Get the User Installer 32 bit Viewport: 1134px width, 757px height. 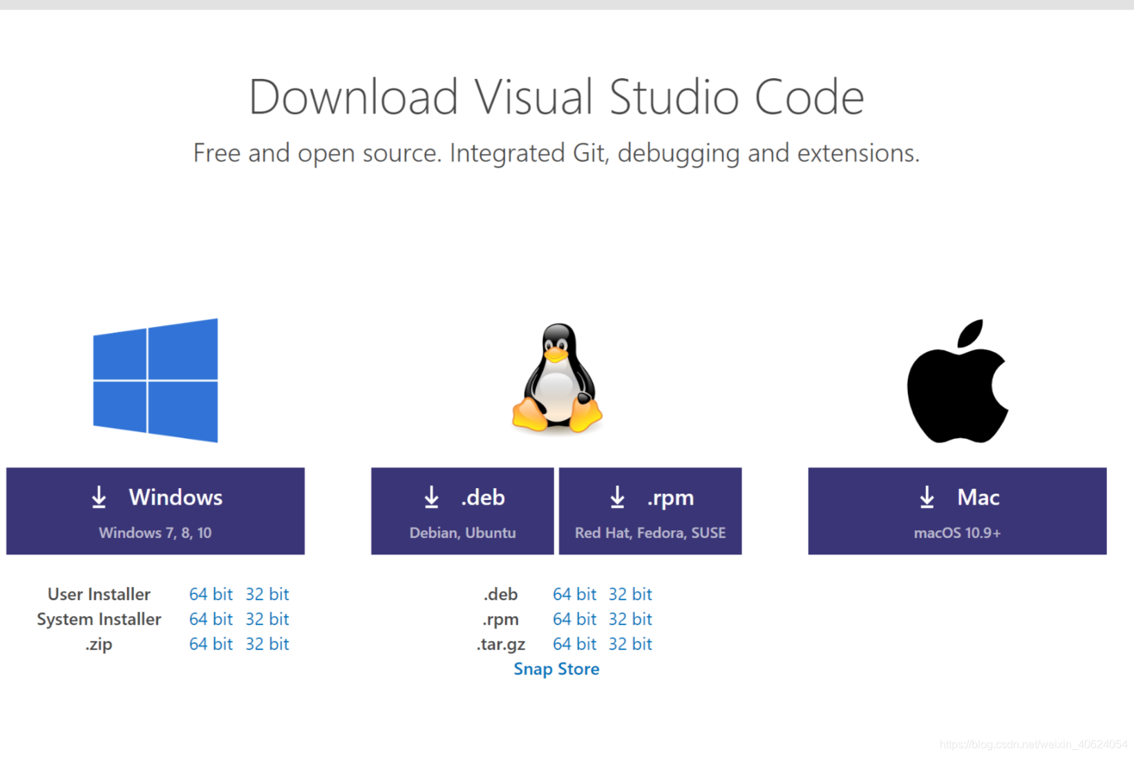tap(267, 594)
